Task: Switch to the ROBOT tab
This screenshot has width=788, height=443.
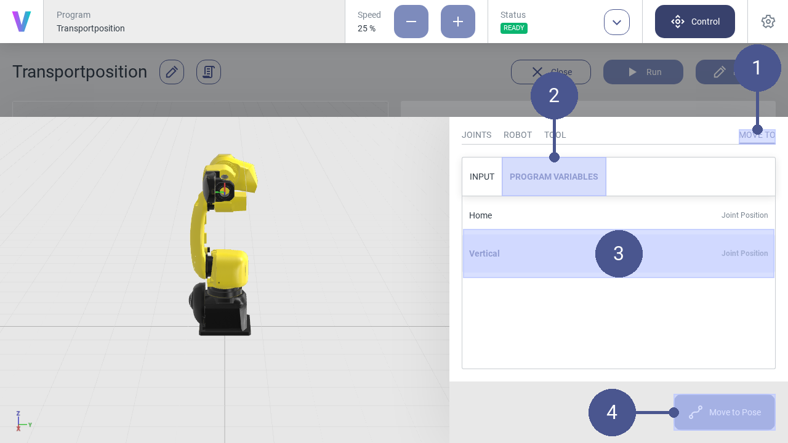Action: point(518,135)
